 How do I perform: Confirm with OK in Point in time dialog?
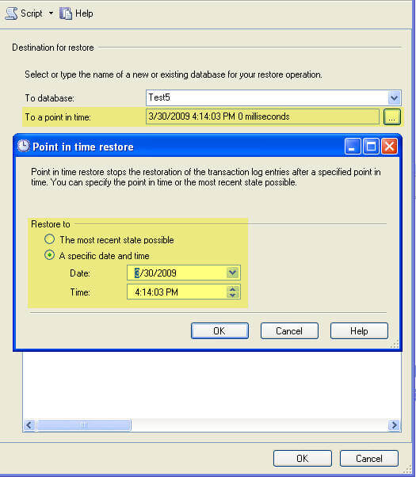pyautogui.click(x=219, y=330)
